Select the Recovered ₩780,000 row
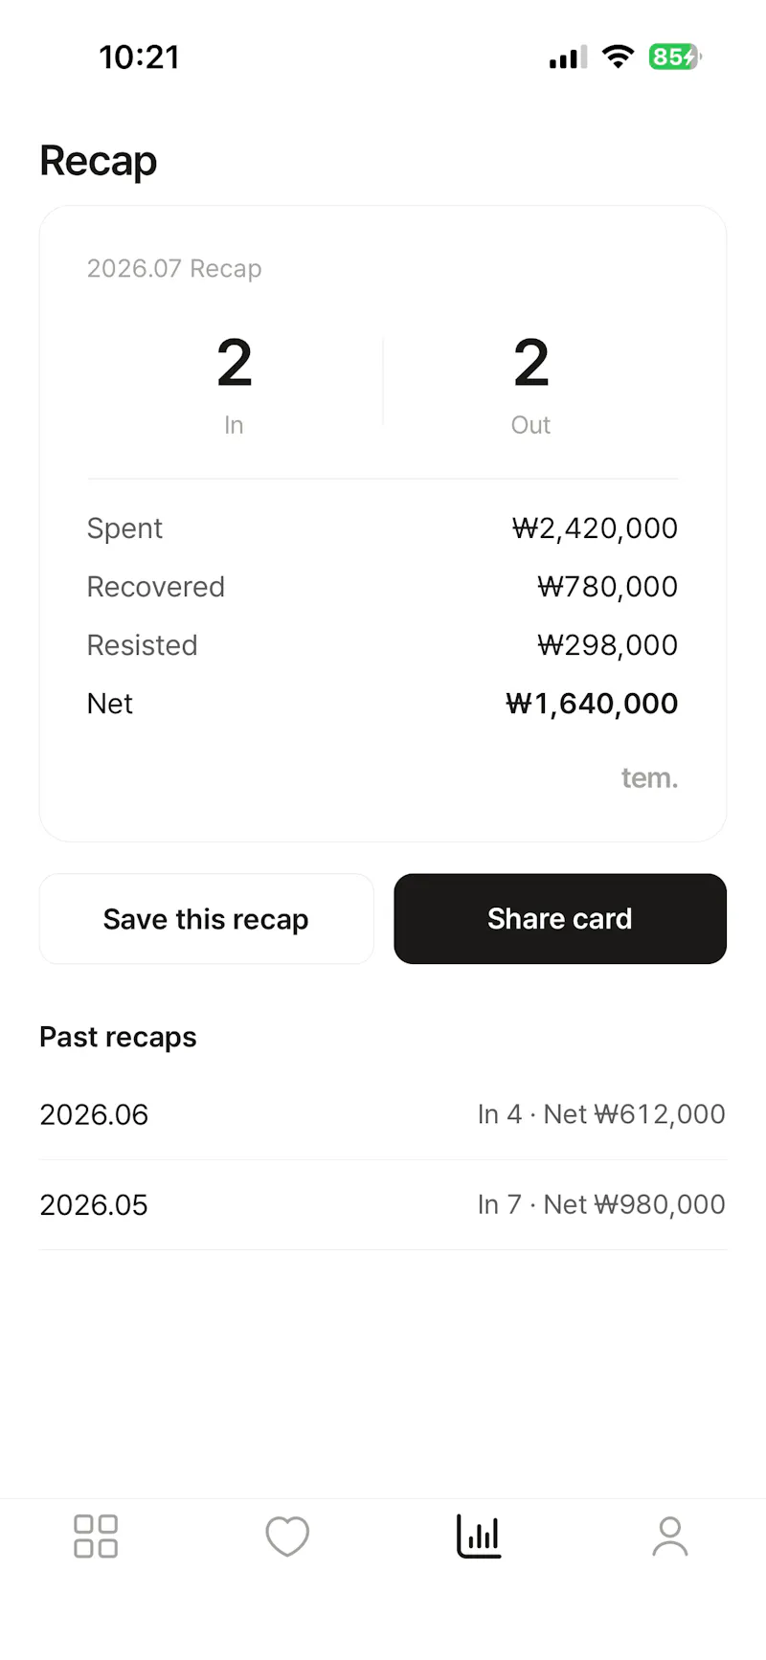The height and width of the screenshot is (1660, 766). coord(383,587)
